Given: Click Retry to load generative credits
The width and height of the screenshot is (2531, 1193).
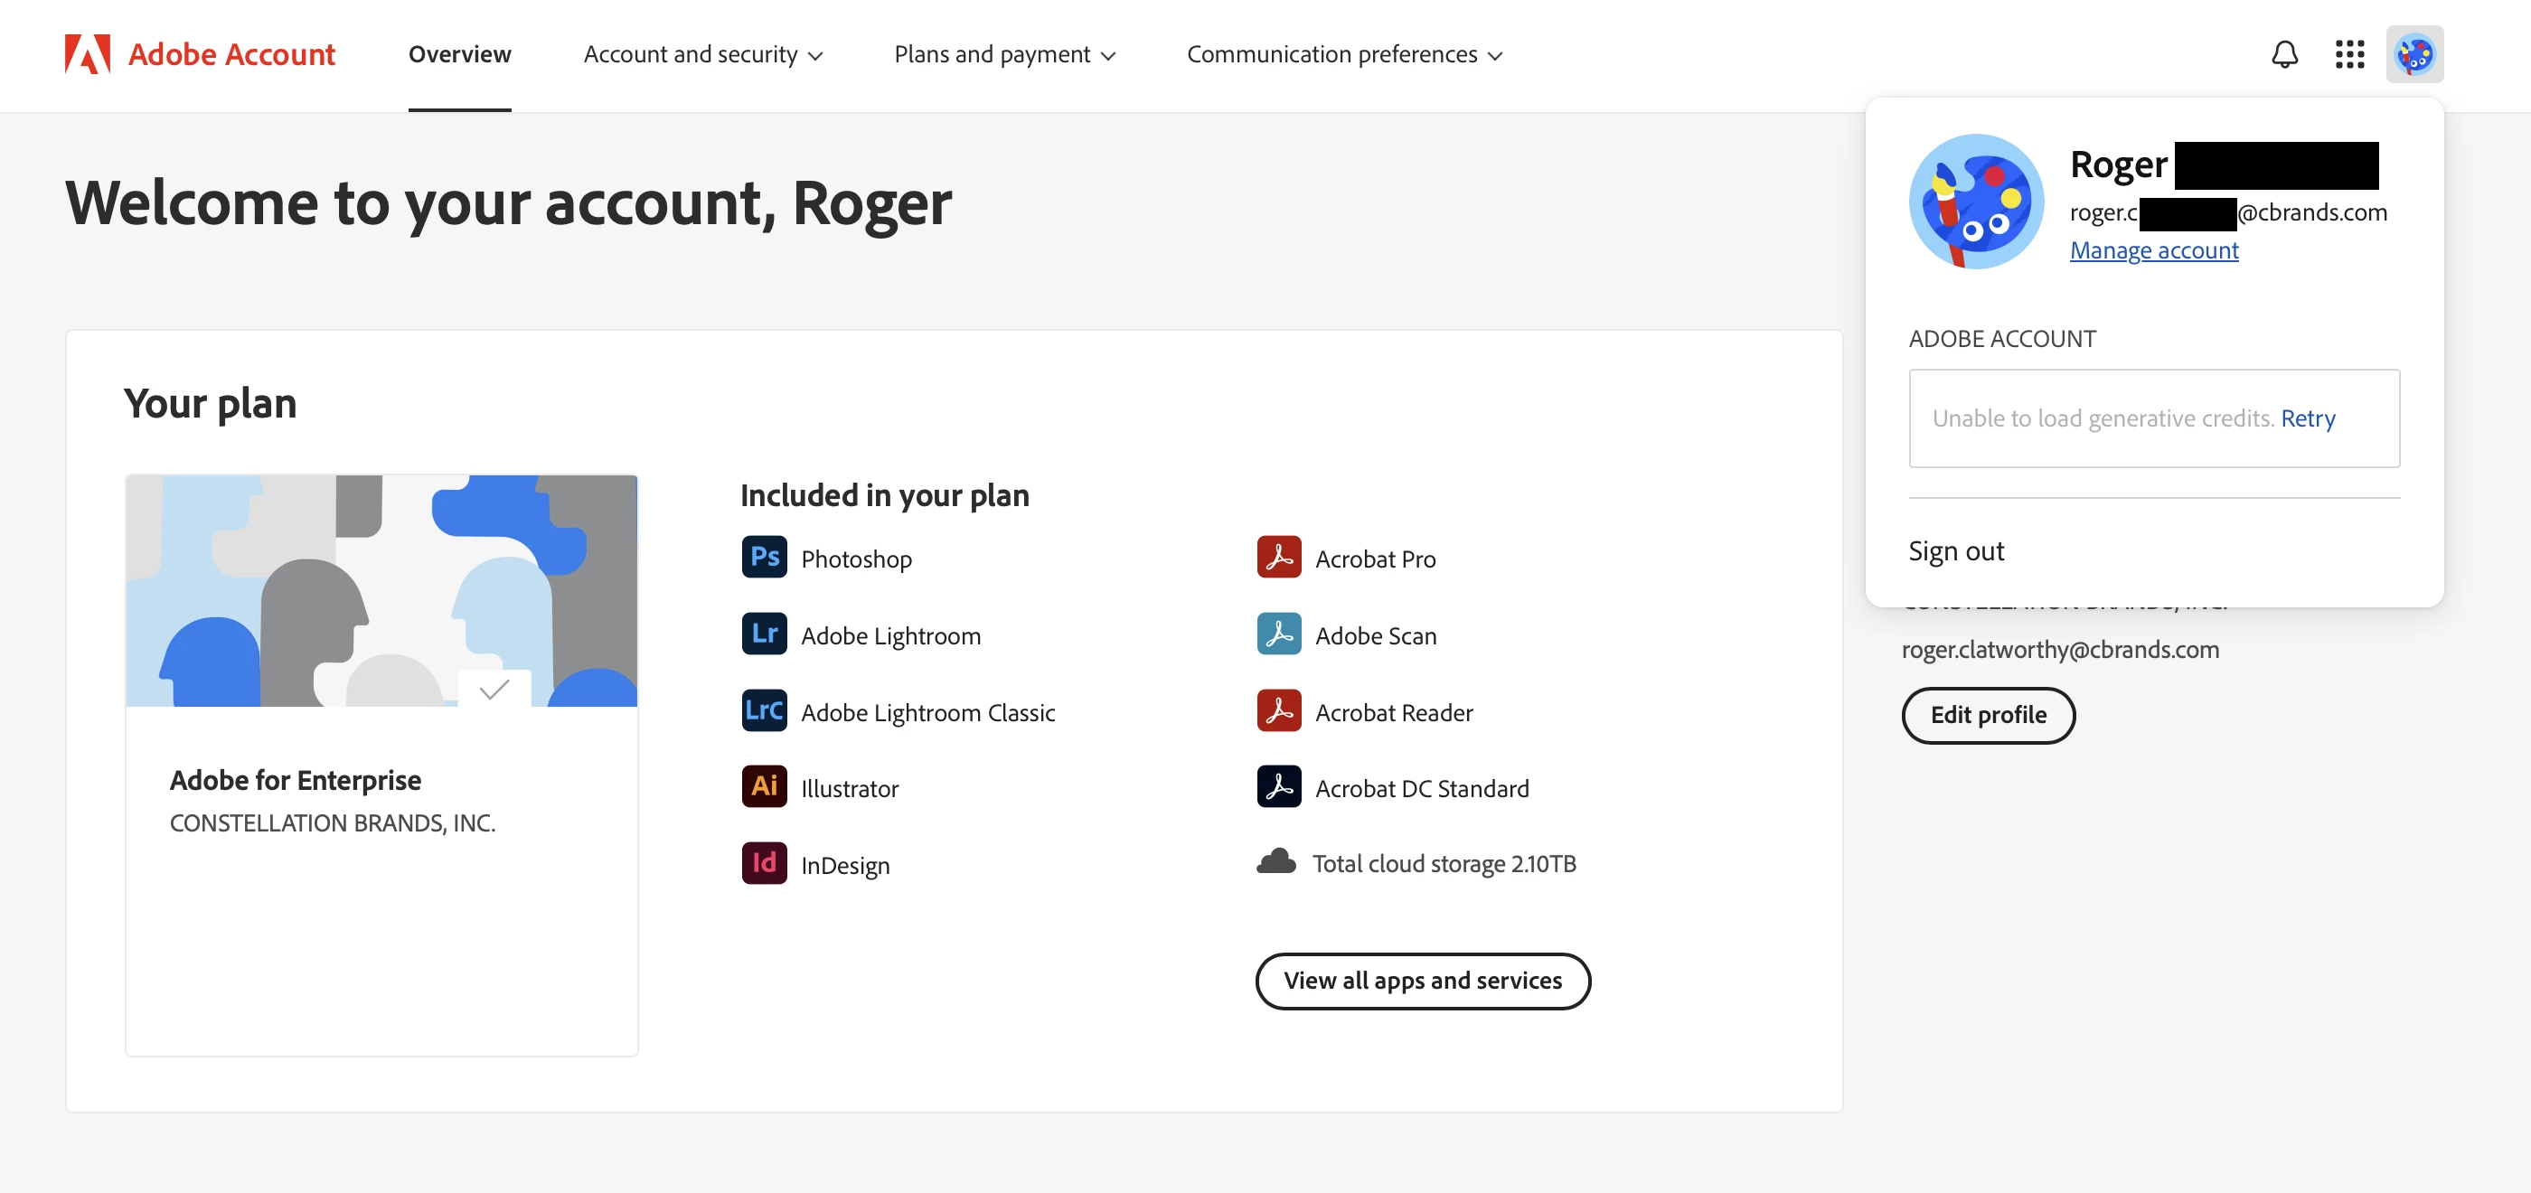Looking at the screenshot, I should pos(2307,418).
